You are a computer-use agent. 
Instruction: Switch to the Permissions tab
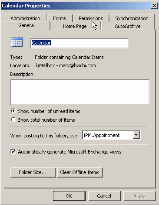[91, 18]
